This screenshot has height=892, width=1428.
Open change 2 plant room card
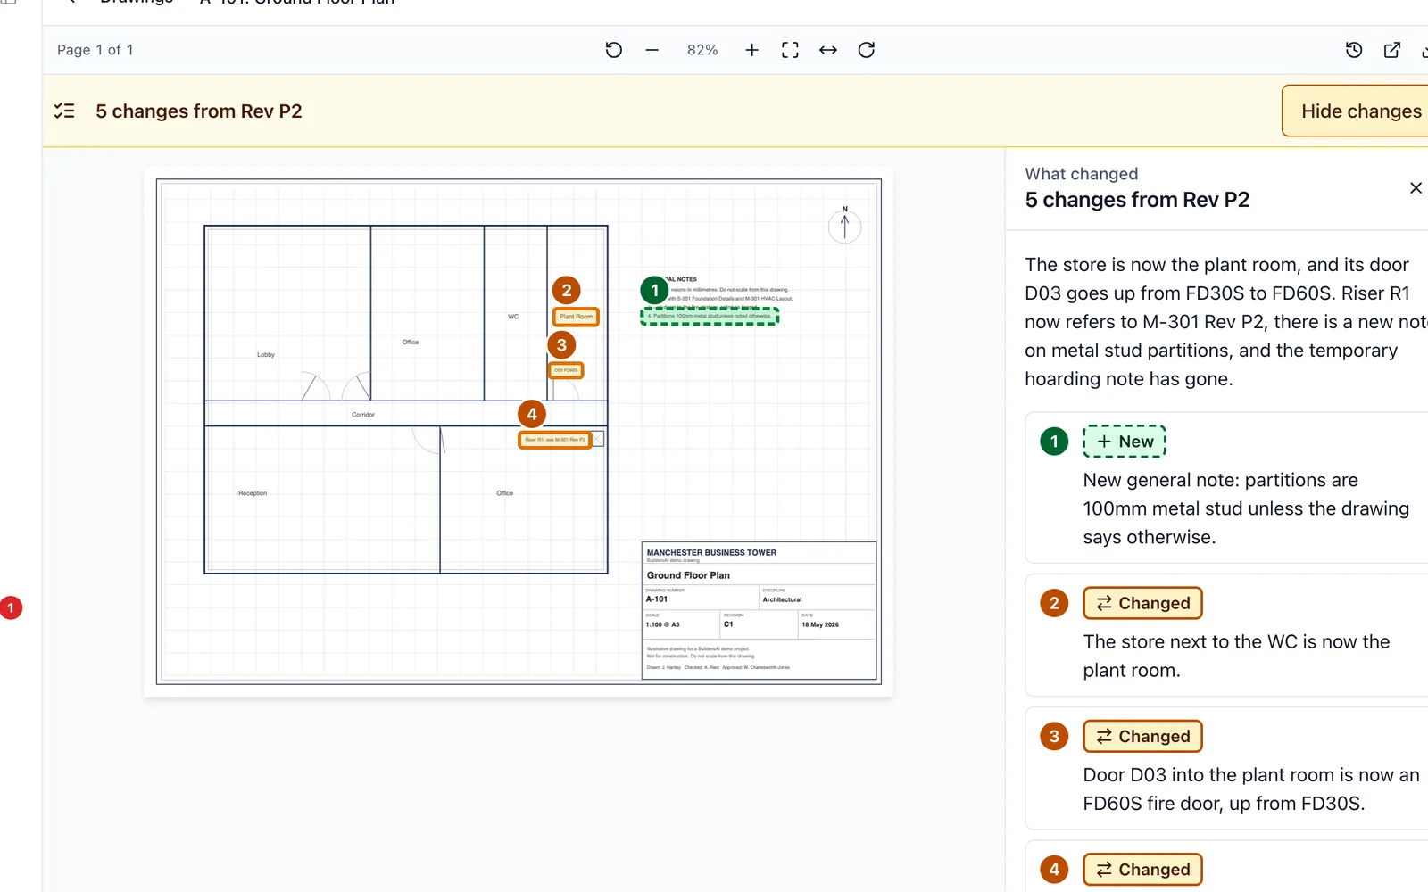click(x=1228, y=635)
